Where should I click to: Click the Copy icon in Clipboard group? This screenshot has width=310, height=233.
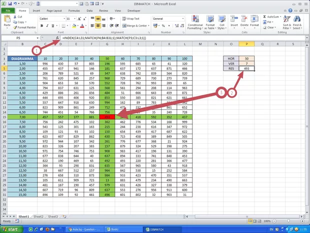click(15, 22)
